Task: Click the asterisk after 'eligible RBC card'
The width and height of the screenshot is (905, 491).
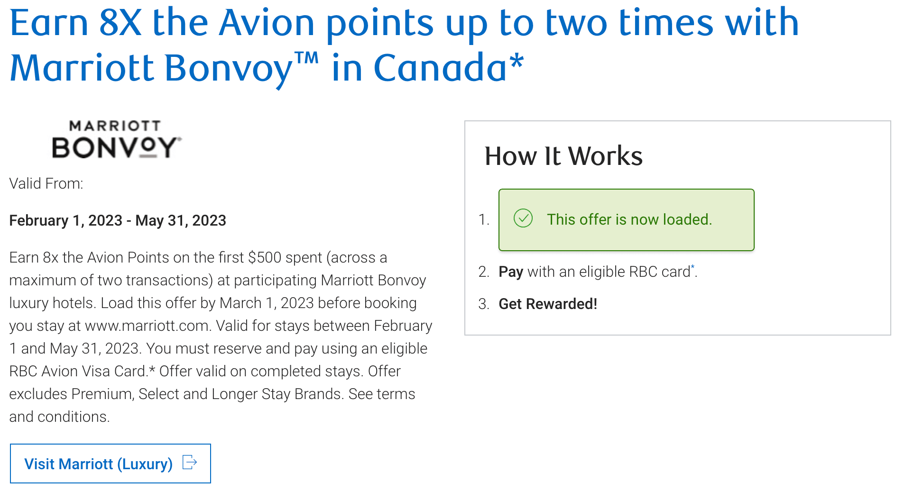Action: click(693, 267)
